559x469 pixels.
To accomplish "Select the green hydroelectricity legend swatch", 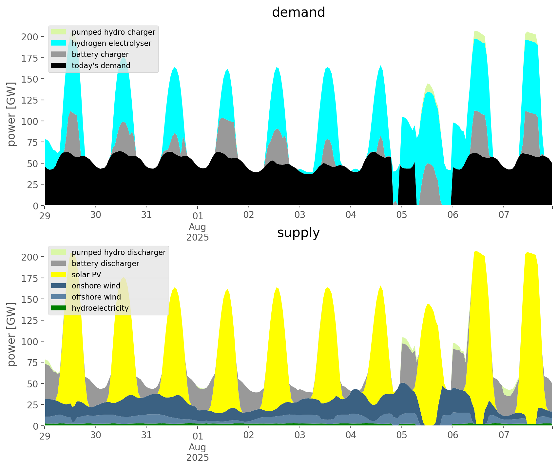I will point(59,308).
